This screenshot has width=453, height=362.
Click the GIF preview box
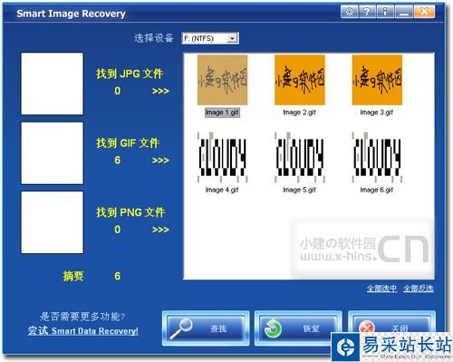(x=52, y=153)
